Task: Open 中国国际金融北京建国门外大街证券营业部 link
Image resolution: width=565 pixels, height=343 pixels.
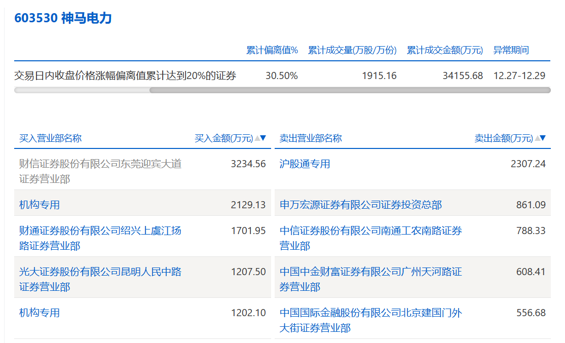Action: pyautogui.click(x=371, y=320)
